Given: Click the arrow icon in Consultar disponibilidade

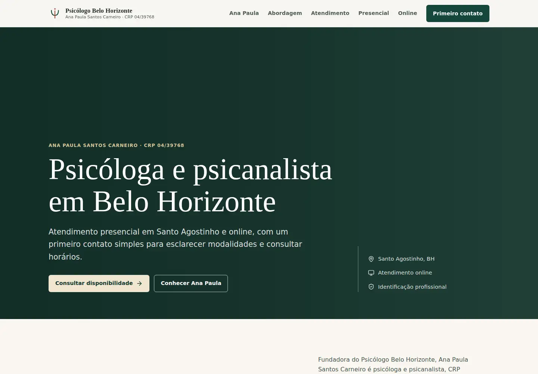Looking at the screenshot, I should (x=139, y=283).
